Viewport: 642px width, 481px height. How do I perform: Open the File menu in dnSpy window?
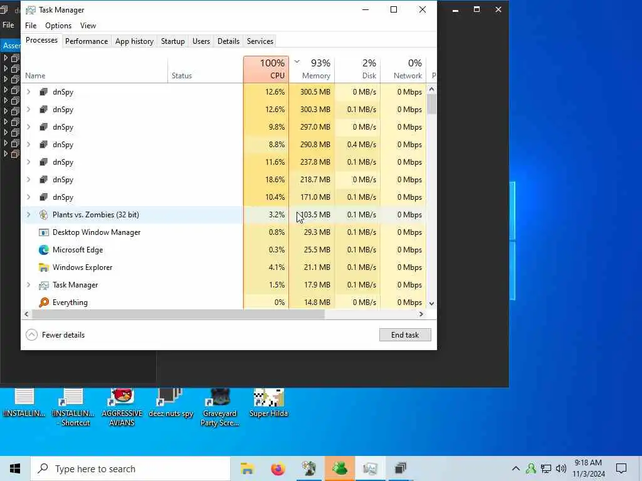coord(8,25)
